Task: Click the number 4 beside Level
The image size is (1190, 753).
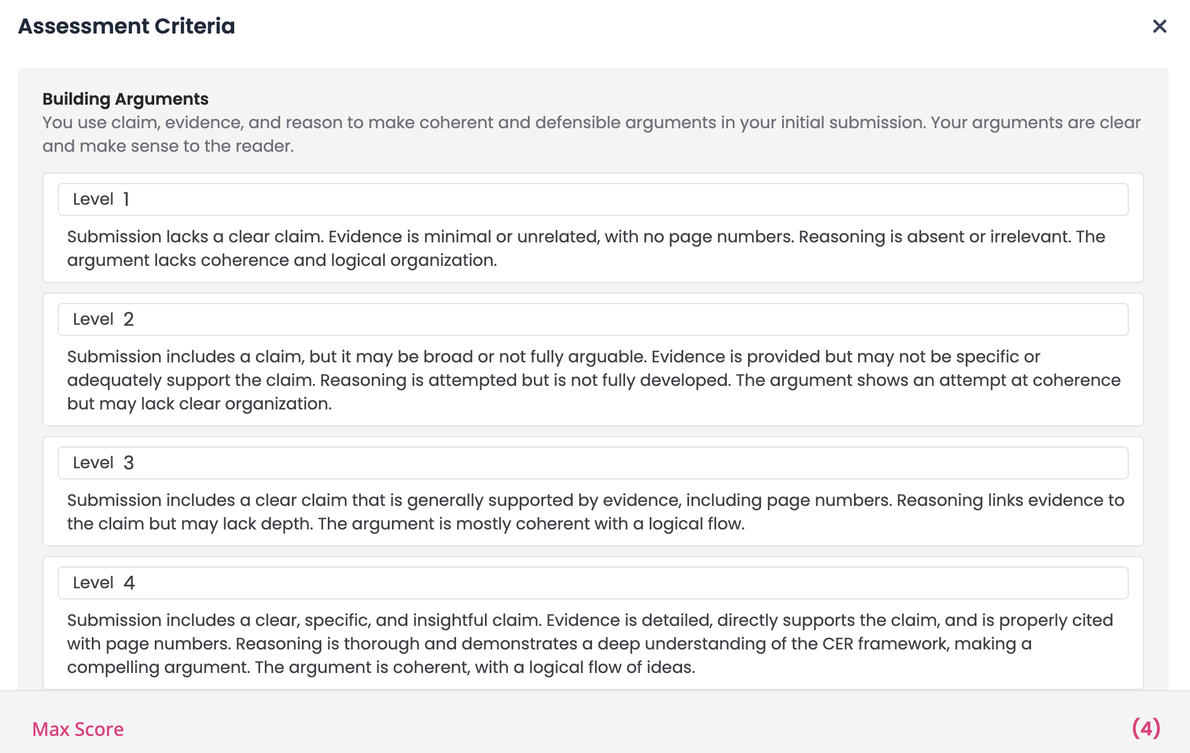Action: [x=129, y=583]
